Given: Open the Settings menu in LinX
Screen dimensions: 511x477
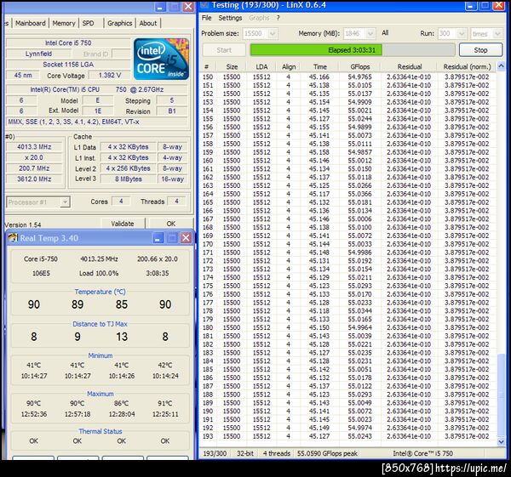Looking at the screenshot, I should (x=230, y=18).
